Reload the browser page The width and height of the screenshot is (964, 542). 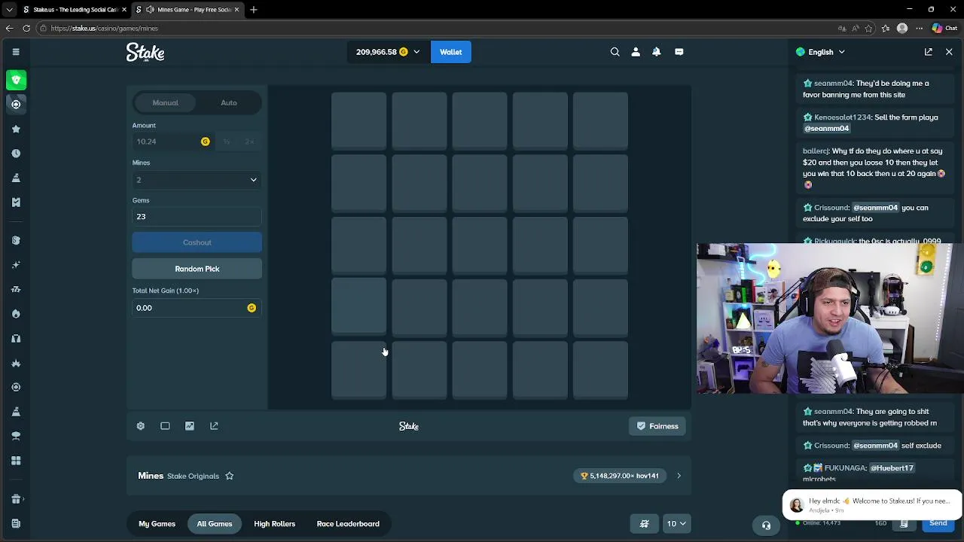pyautogui.click(x=26, y=28)
